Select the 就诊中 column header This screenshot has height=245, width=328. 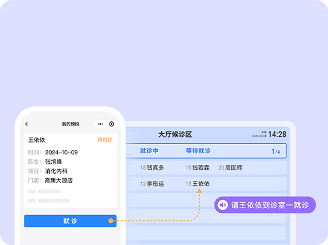(149, 151)
